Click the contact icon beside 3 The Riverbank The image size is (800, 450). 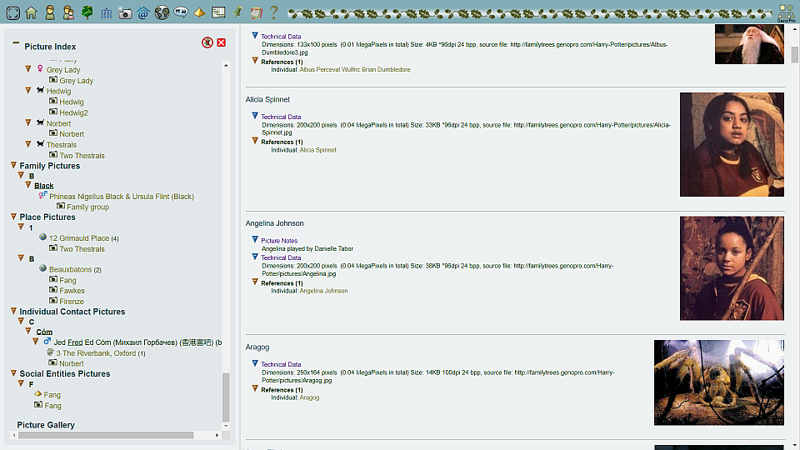[50, 352]
